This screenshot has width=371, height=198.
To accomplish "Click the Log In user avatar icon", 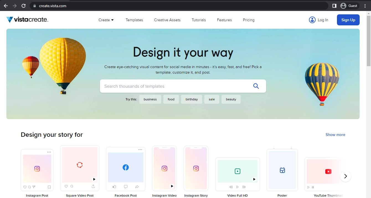I will pos(312,20).
